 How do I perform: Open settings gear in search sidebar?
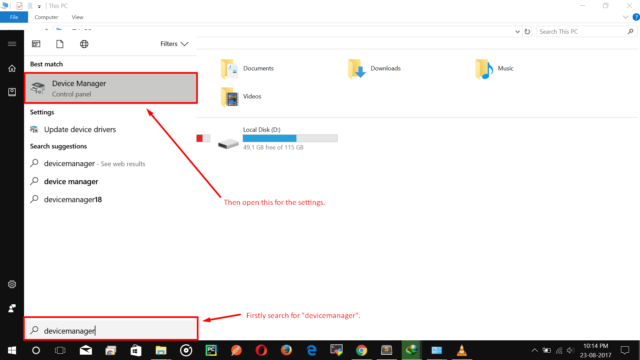coord(12,284)
